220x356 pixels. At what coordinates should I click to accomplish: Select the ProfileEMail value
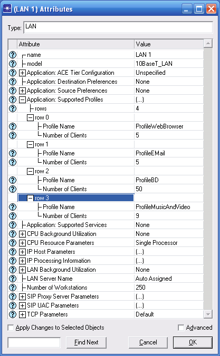150,153
